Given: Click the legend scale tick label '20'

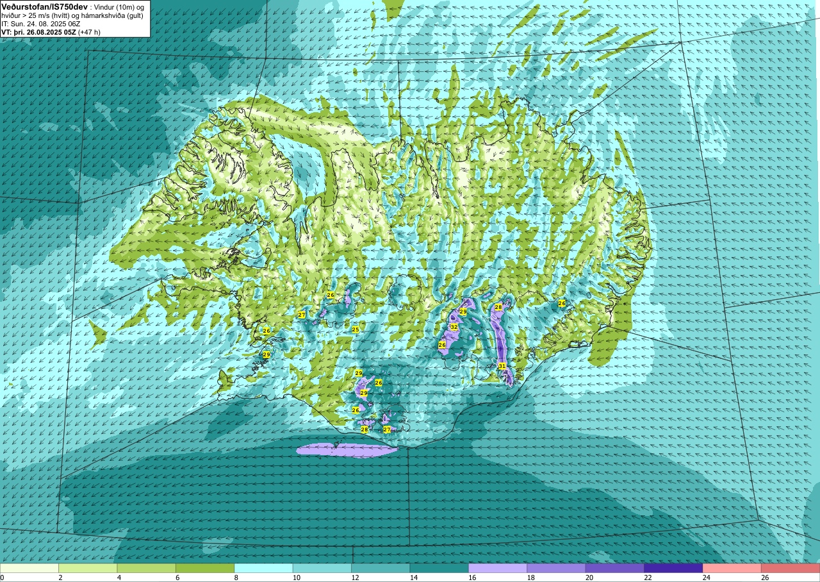Looking at the screenshot, I should pos(589,578).
